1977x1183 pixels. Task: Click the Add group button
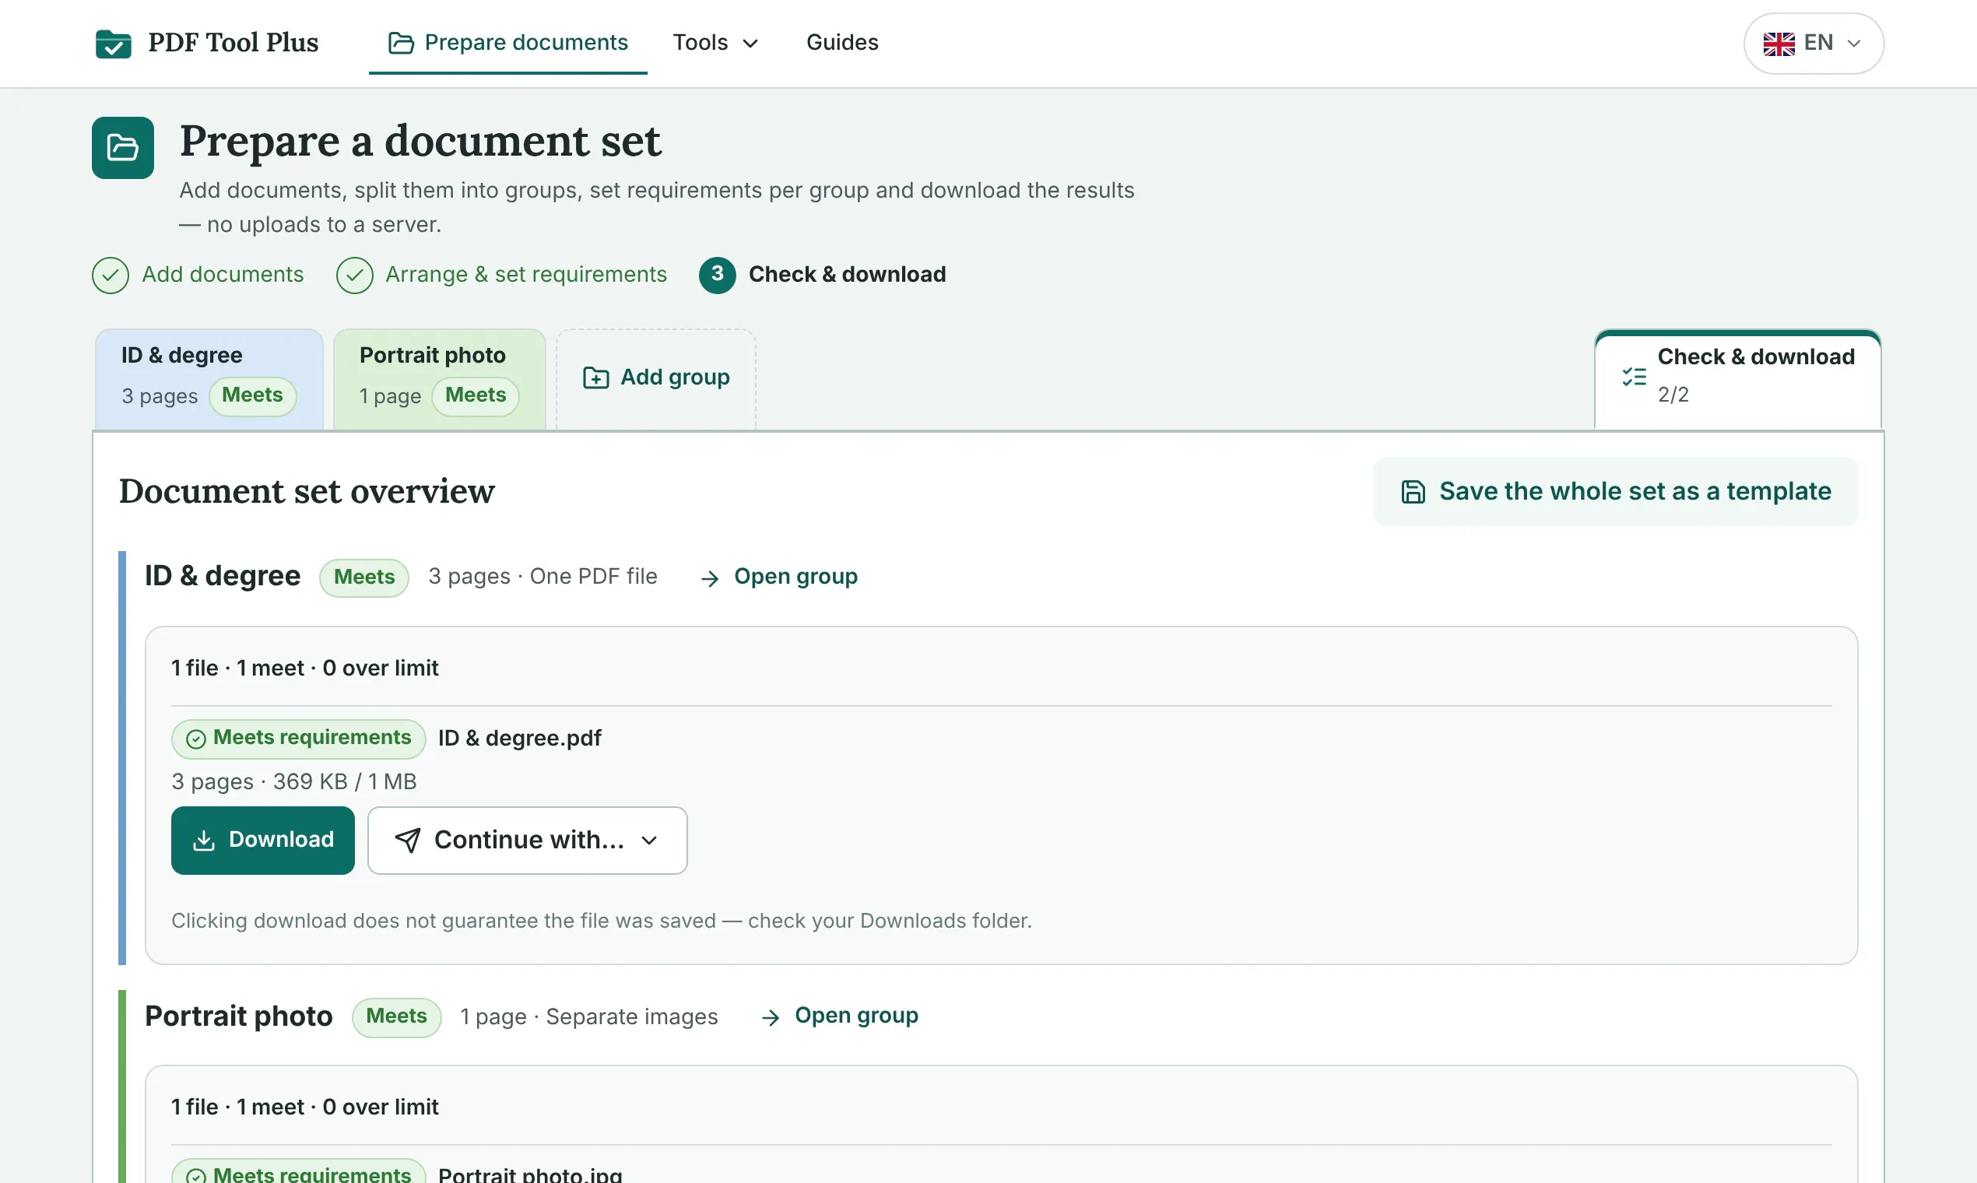coord(655,377)
